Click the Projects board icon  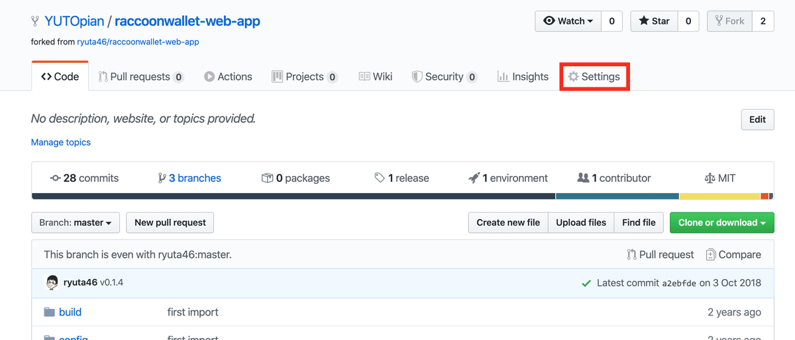pos(277,77)
